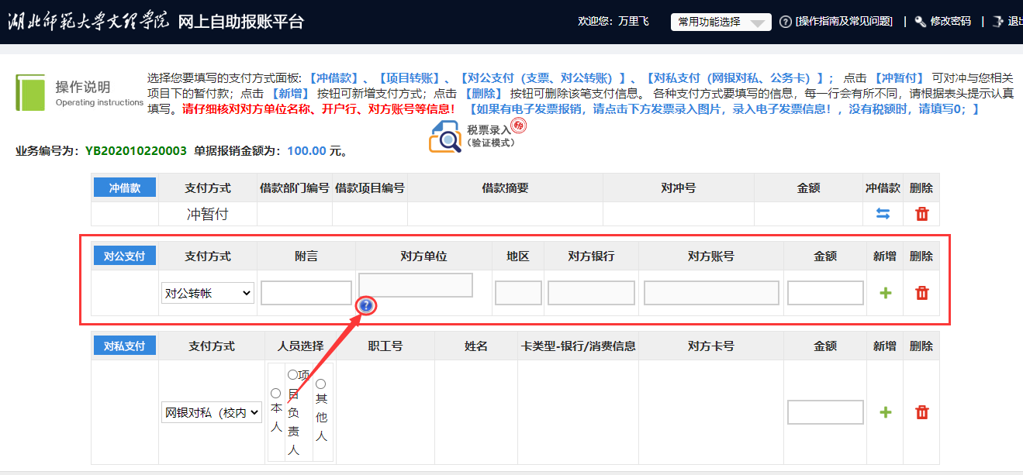This screenshot has height=475, width=1023.
Task: Open the 税票录入 invoice entry icon
Action: [x=446, y=137]
